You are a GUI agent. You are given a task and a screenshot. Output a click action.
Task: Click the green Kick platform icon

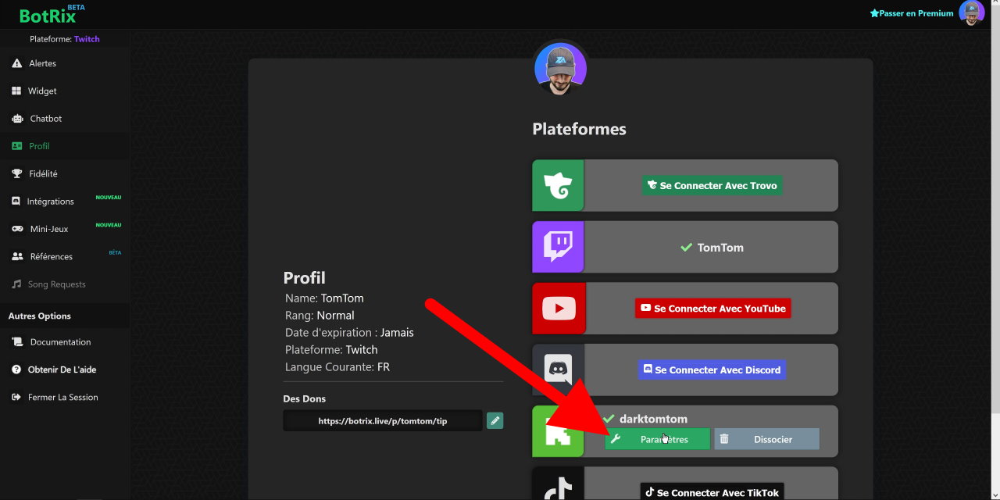coord(557,430)
